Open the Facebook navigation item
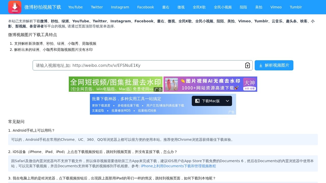326x183 pixels. pyautogui.click(x=145, y=7)
